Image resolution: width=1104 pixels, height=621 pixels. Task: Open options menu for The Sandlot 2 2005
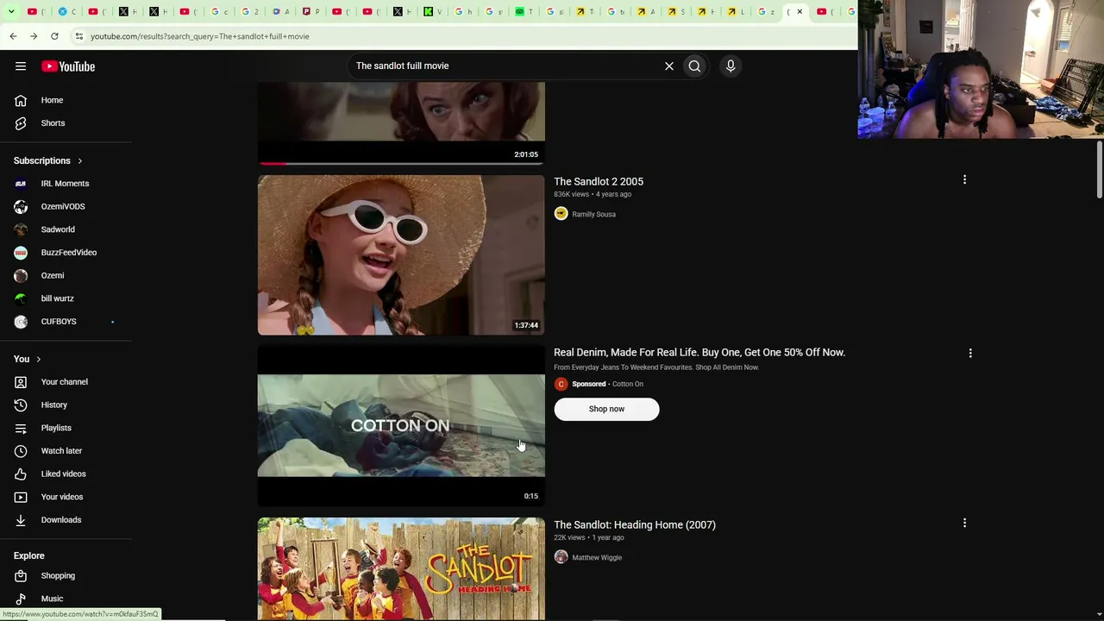tap(964, 180)
